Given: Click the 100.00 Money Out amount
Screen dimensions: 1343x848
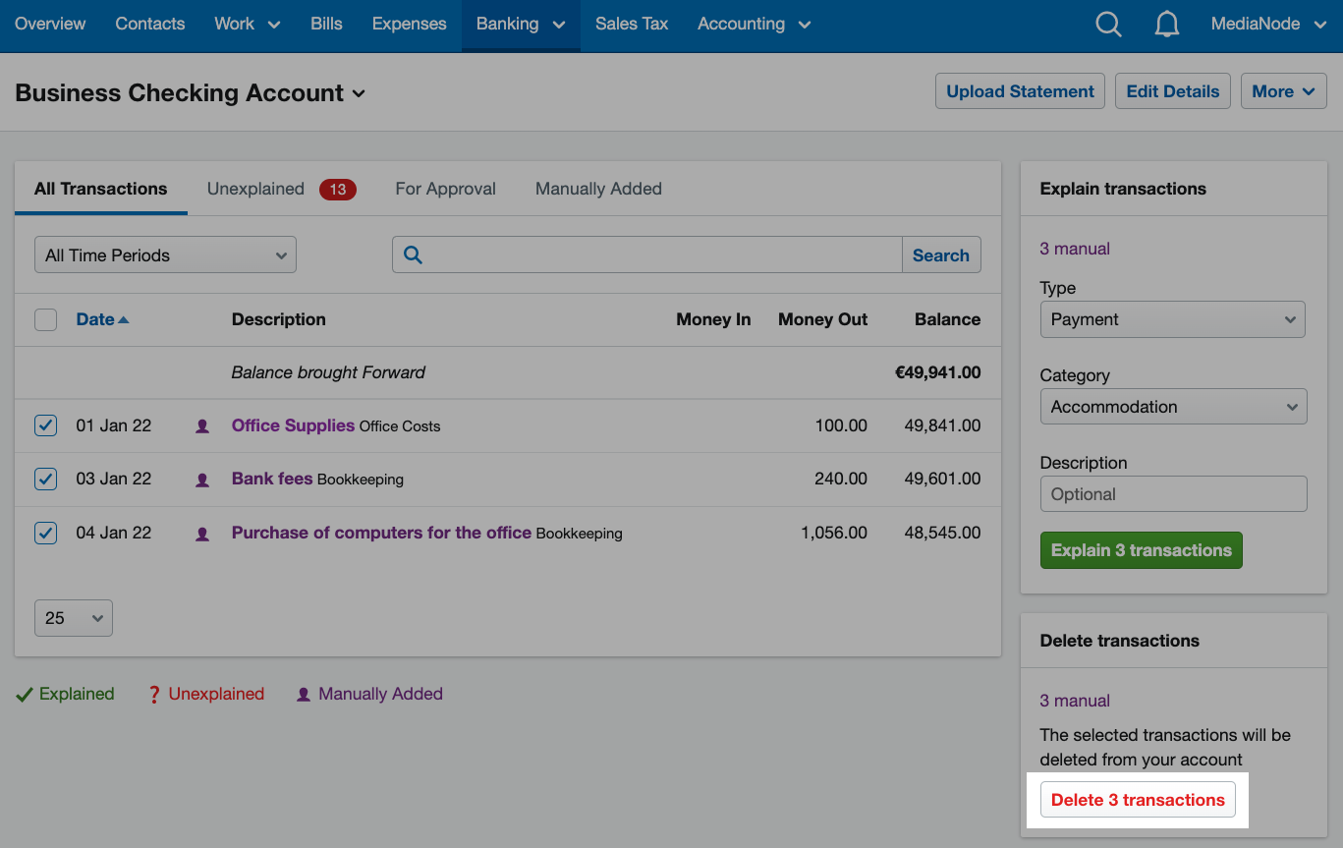Looking at the screenshot, I should [841, 425].
